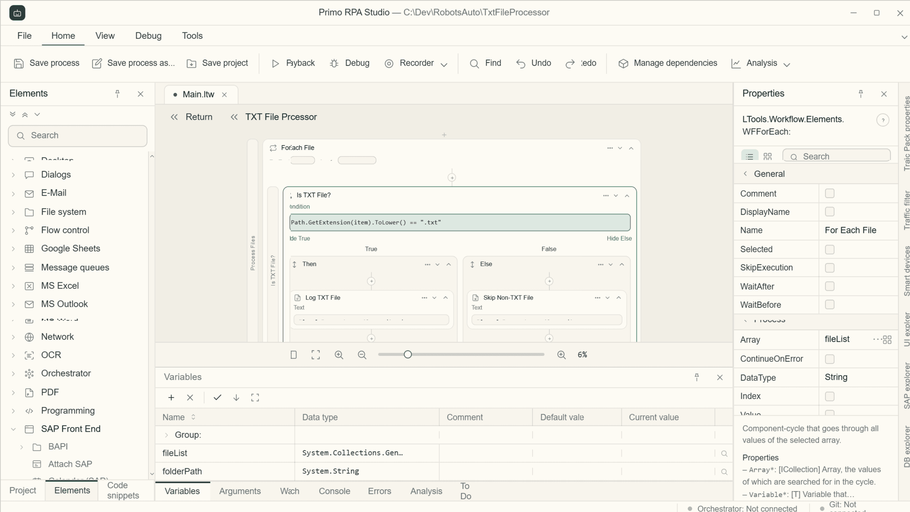Click Save process as pencil icon
Image resolution: width=910 pixels, height=512 pixels.
pos(97,63)
